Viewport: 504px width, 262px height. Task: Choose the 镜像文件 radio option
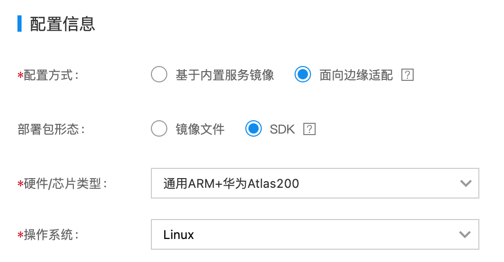tap(159, 128)
